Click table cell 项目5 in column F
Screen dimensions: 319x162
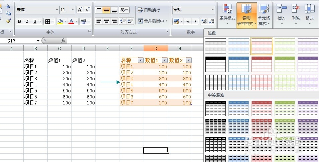(x=132, y=90)
